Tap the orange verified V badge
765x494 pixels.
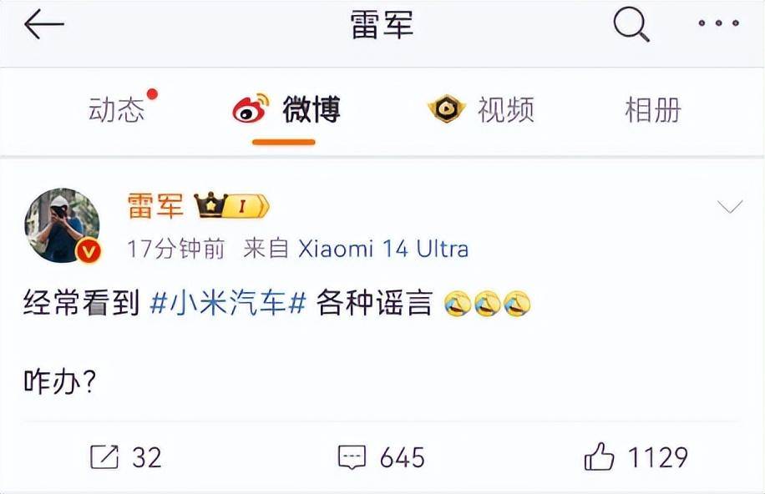[89, 252]
